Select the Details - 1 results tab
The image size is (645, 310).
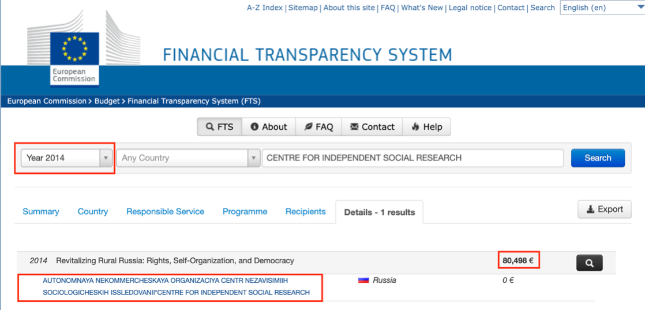tap(379, 212)
